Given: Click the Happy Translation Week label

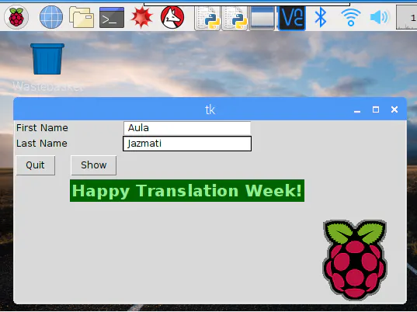Looking at the screenshot, I should click(187, 191).
